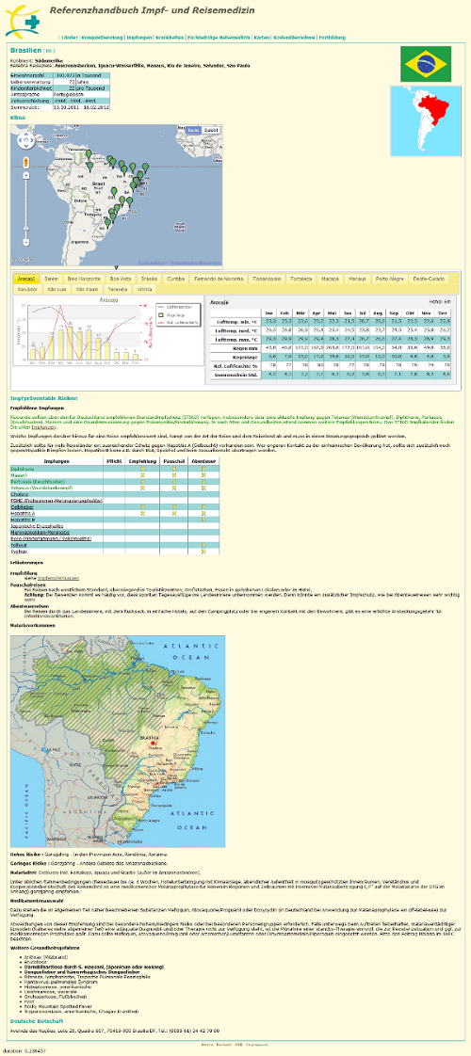Click the (EN) link beside Brasilien
The width and height of the screenshot is (471, 1056).
50,51
